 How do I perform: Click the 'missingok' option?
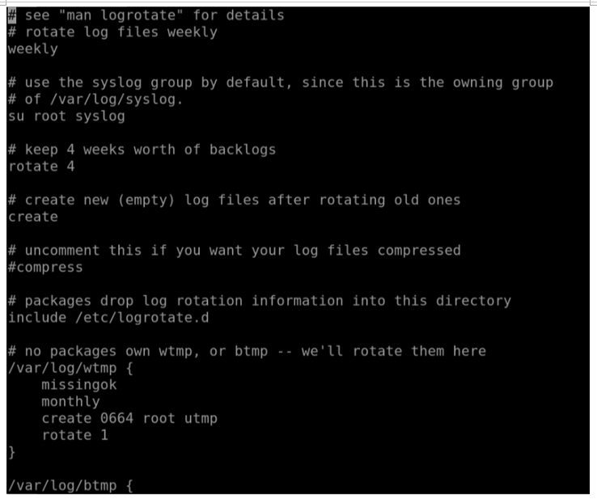79,385
